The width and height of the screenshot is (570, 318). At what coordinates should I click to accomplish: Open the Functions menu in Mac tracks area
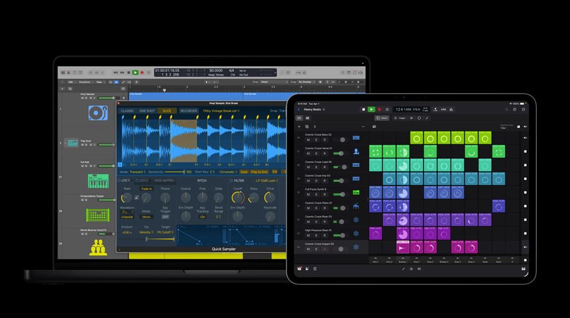(x=86, y=82)
